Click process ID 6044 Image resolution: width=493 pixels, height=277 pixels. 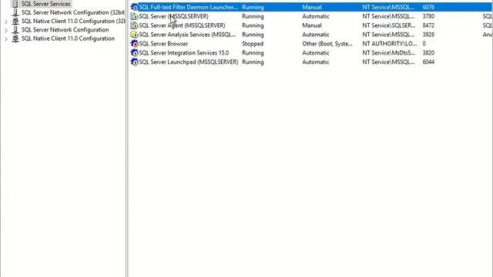pos(428,62)
